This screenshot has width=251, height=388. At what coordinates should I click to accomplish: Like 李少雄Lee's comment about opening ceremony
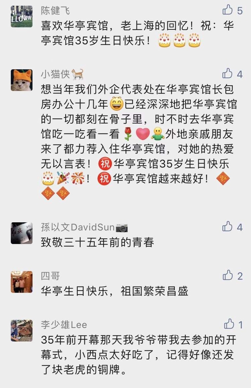tap(229, 324)
